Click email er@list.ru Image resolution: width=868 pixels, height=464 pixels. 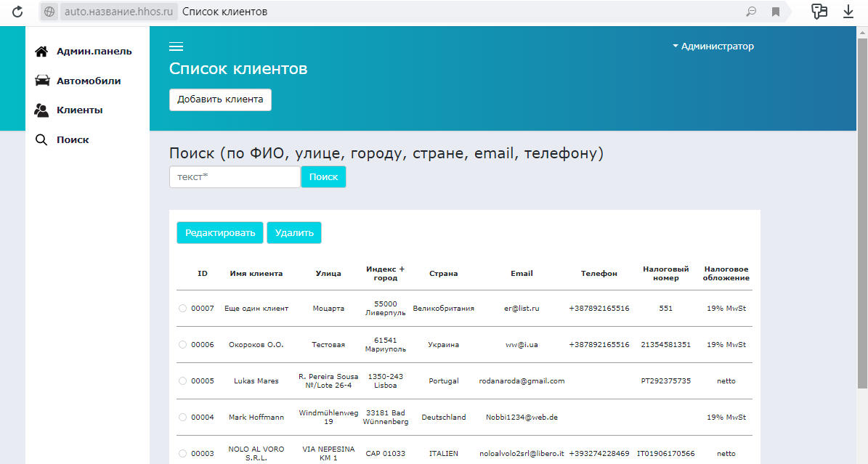click(x=522, y=309)
